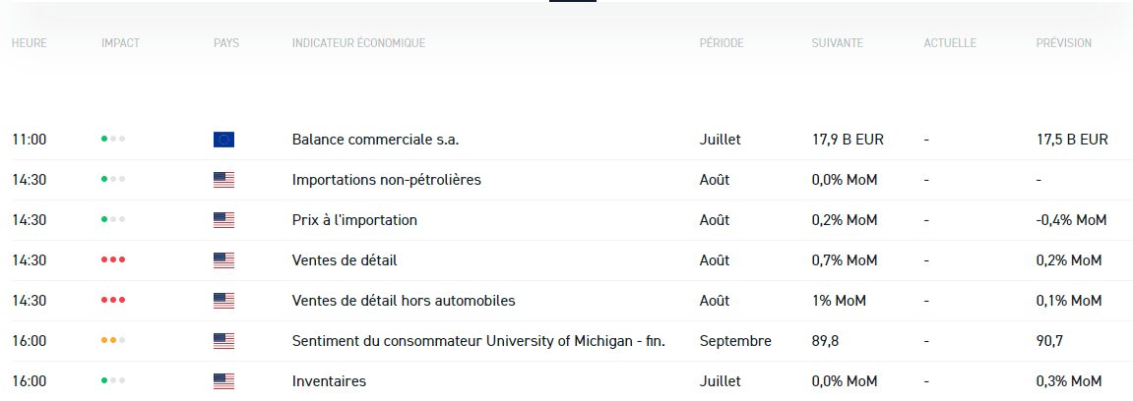
Task: Click US flag for Ventes de détail hors automobiles
Action: (x=223, y=301)
